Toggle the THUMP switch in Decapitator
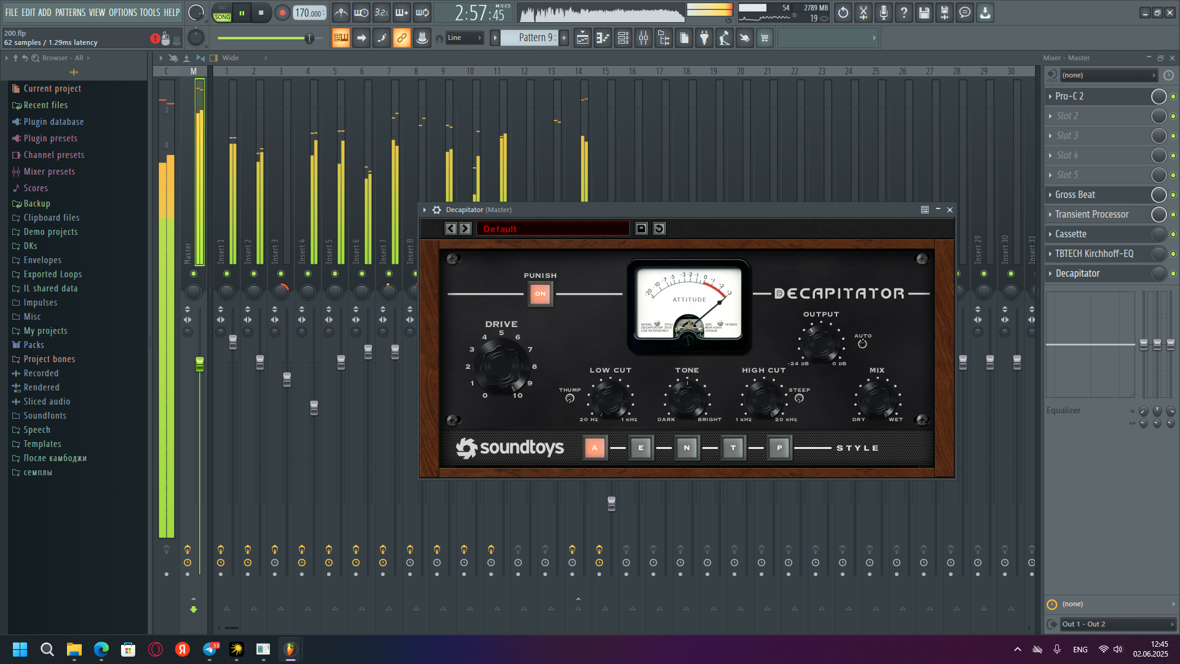The width and height of the screenshot is (1180, 664). [x=570, y=398]
